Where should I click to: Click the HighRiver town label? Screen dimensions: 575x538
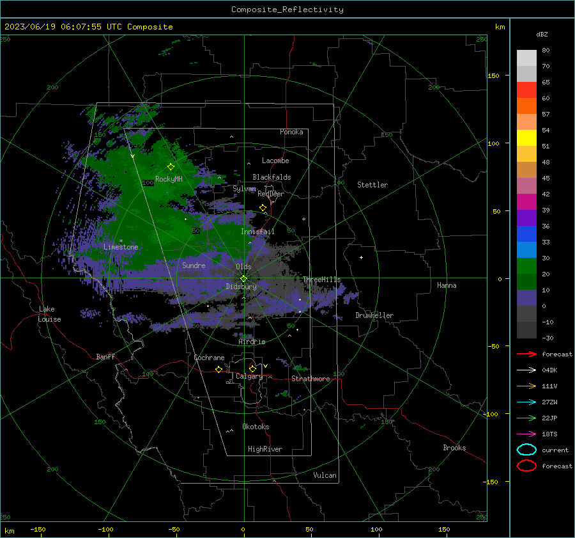pos(265,449)
